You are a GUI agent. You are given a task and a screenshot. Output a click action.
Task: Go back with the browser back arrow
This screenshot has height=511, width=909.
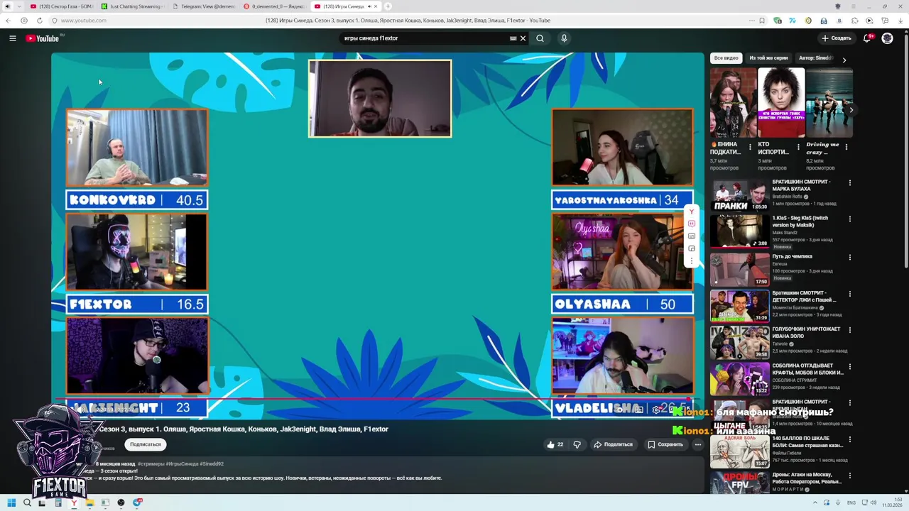pyautogui.click(x=8, y=21)
